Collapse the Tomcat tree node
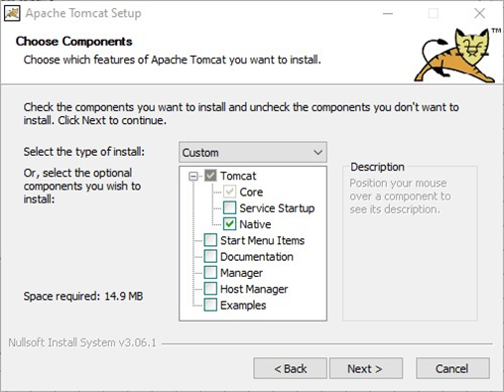504x392 pixels. [x=192, y=176]
